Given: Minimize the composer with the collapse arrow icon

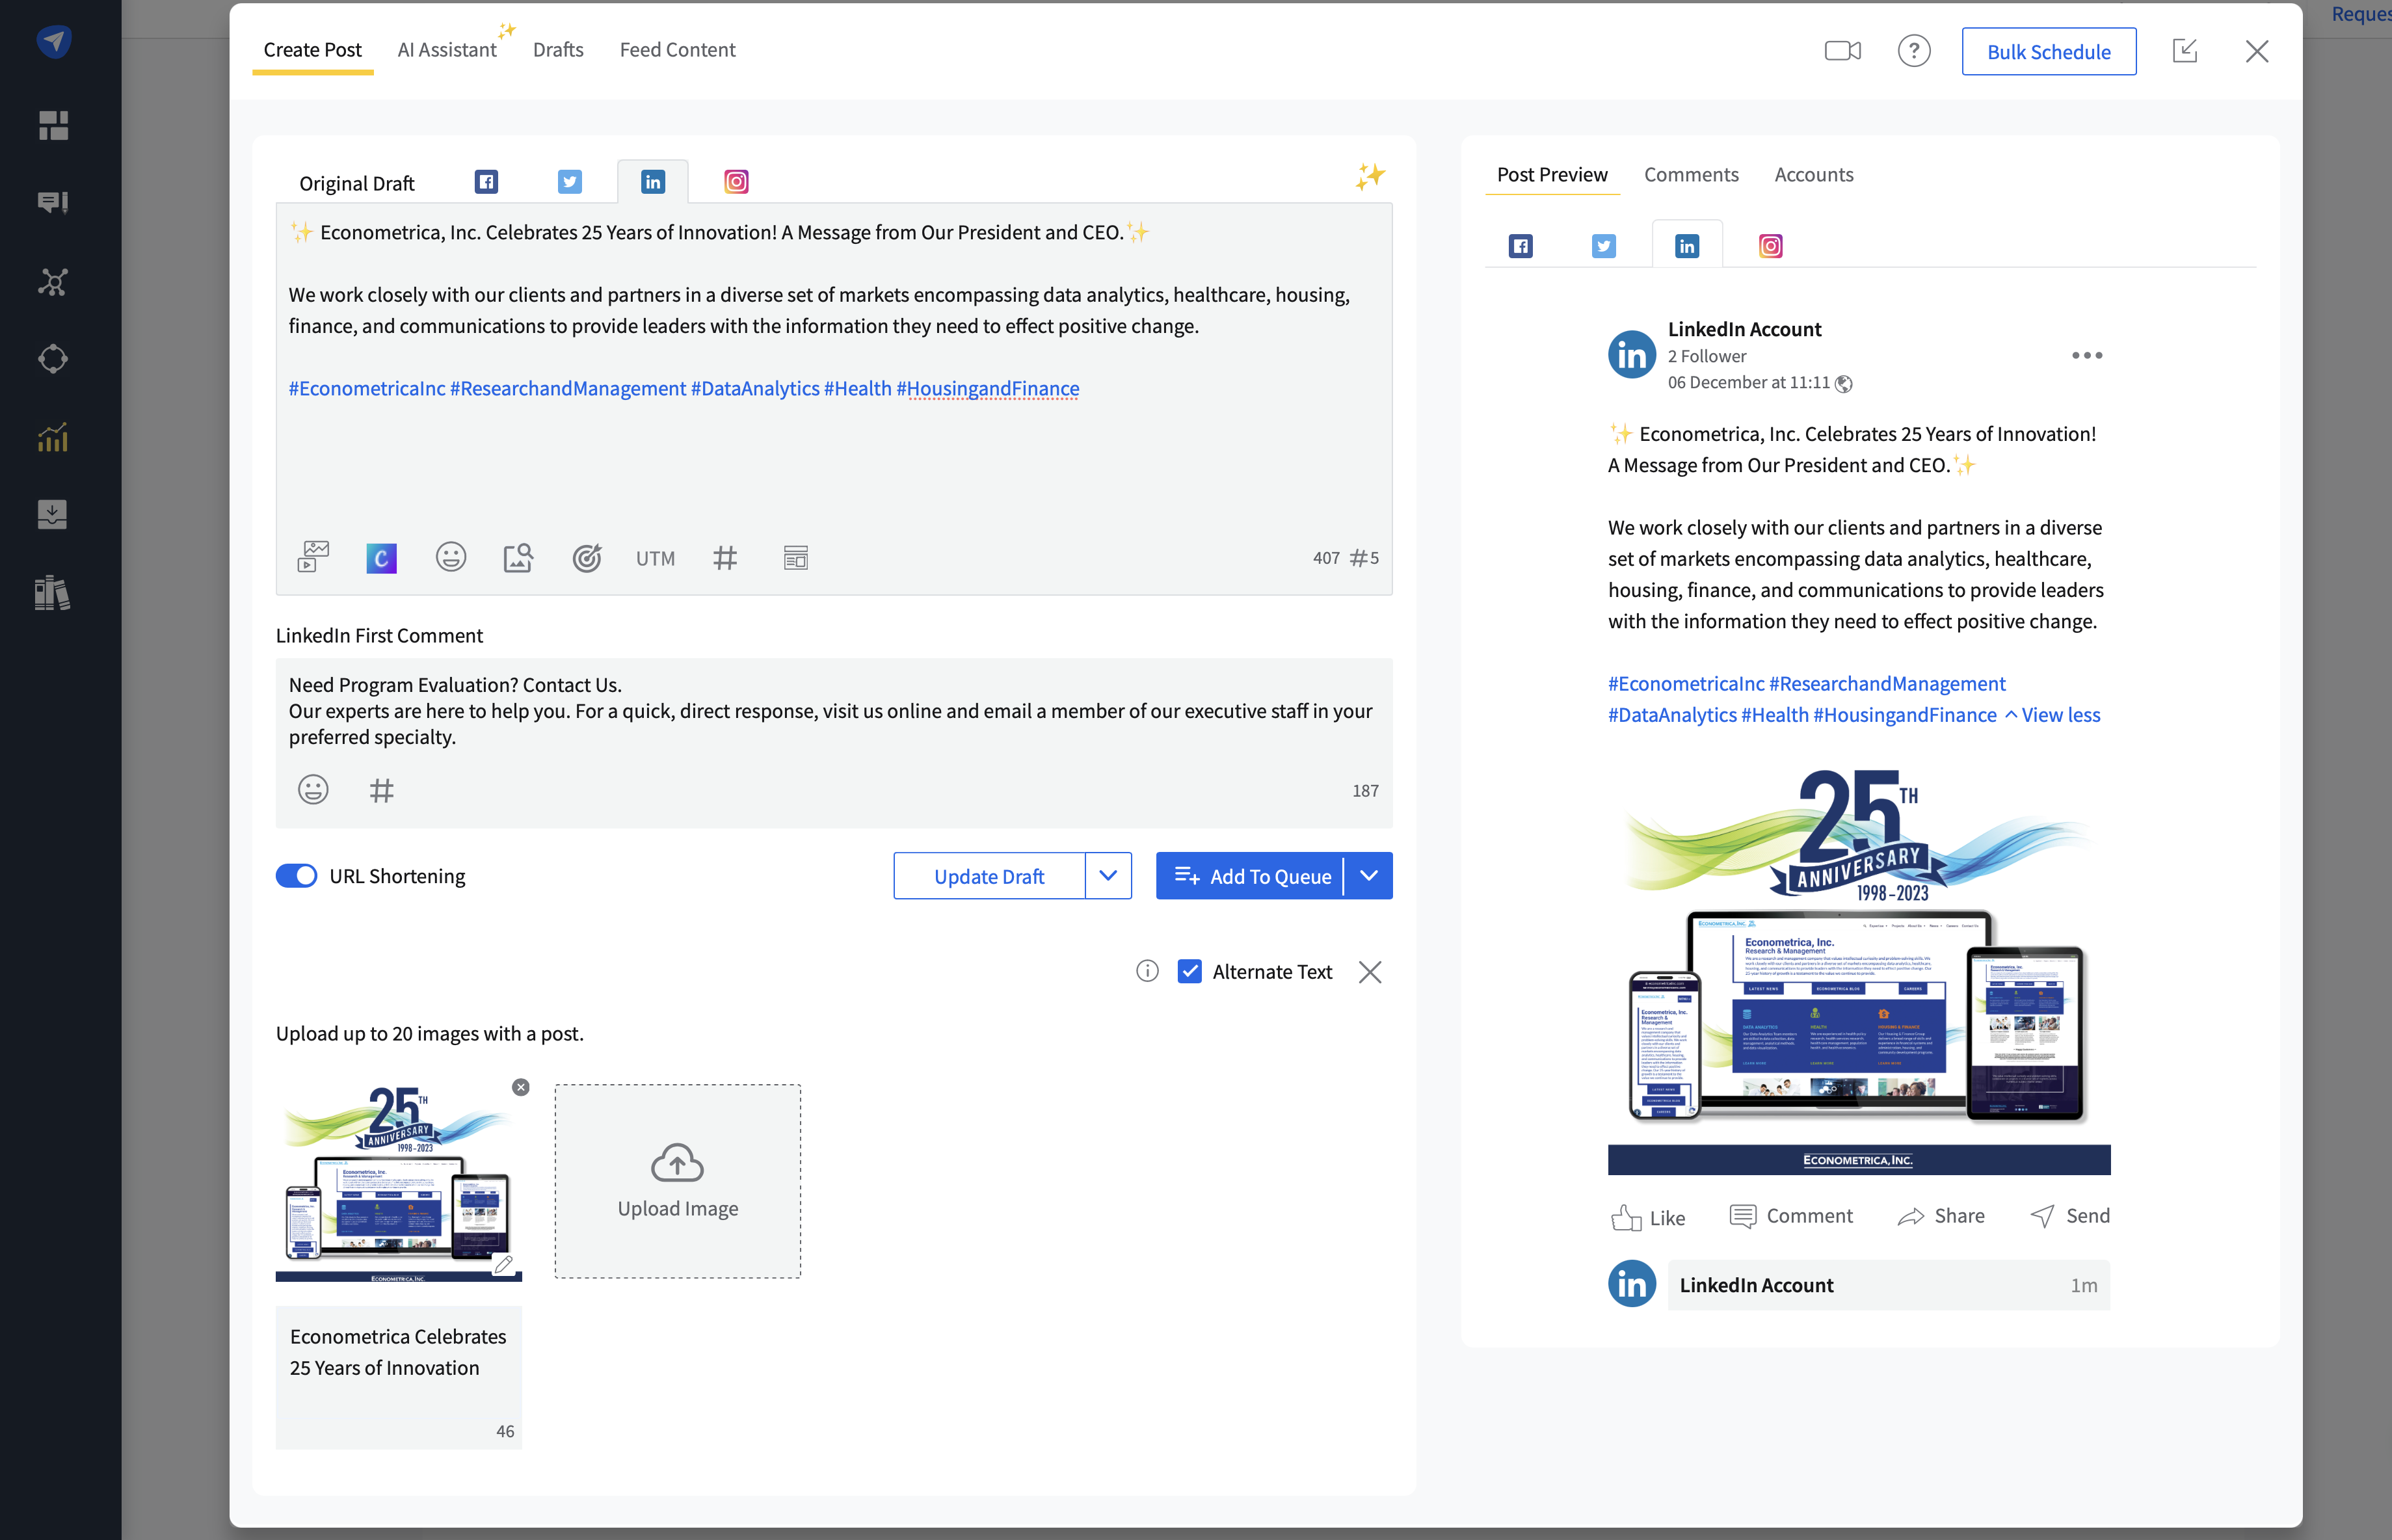Looking at the screenshot, I should [2185, 51].
